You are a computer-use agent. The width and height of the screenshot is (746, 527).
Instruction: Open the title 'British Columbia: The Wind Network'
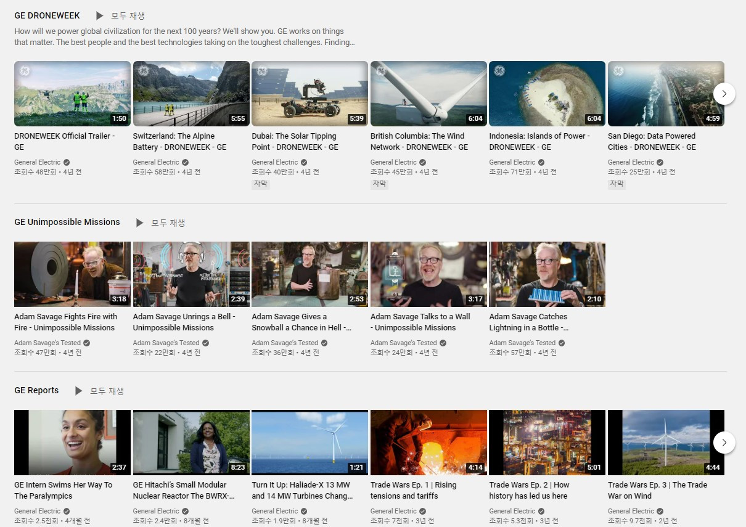[419, 142]
